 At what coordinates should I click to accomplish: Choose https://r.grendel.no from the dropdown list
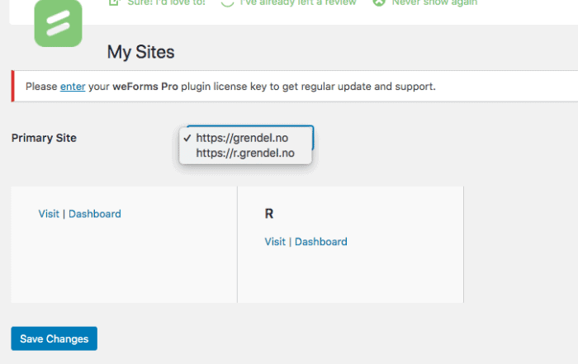pyautogui.click(x=245, y=153)
